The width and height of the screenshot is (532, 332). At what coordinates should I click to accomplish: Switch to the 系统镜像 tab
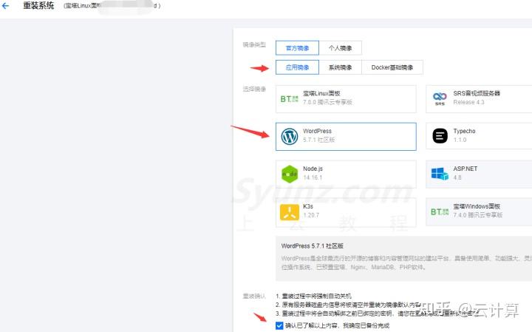[341, 67]
